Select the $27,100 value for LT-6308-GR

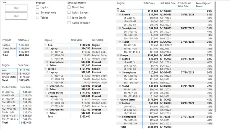(x=27, y=95)
